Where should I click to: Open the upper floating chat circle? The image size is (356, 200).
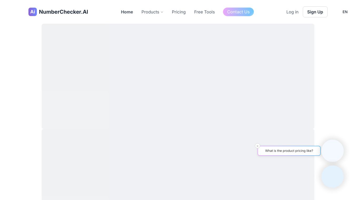[333, 151]
